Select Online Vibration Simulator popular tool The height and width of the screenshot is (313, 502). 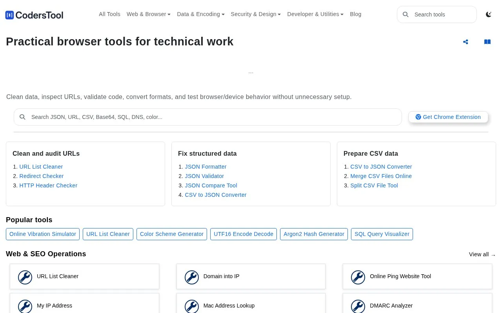point(43,234)
